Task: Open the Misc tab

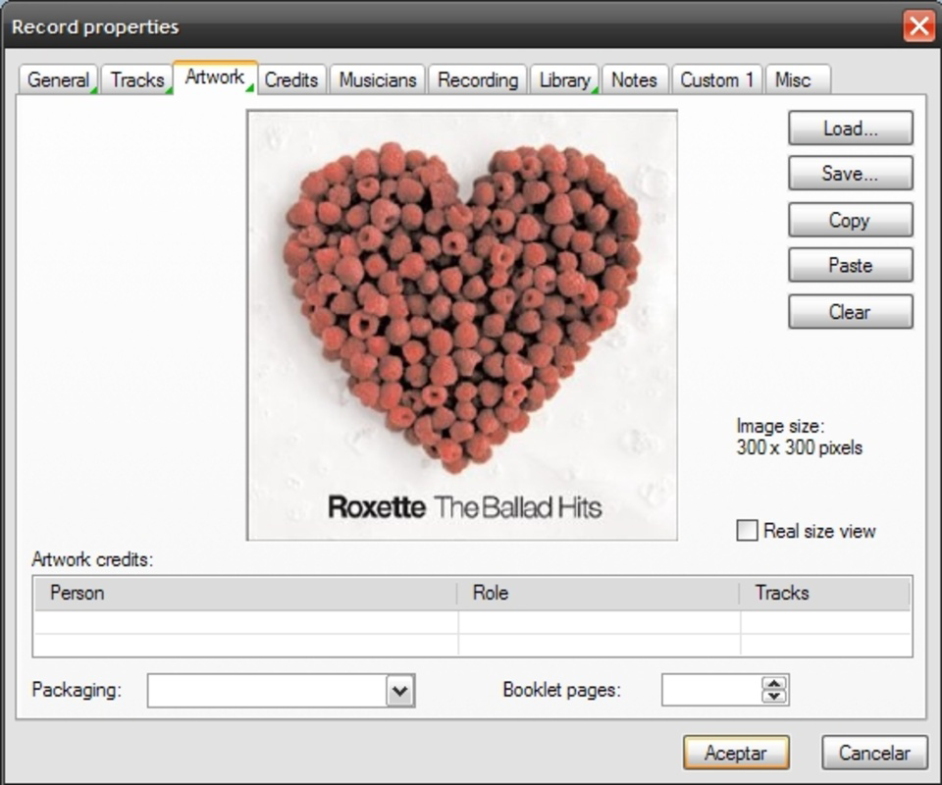Action: pos(797,80)
